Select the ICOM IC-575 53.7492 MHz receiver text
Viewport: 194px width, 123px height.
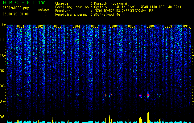[124, 11]
